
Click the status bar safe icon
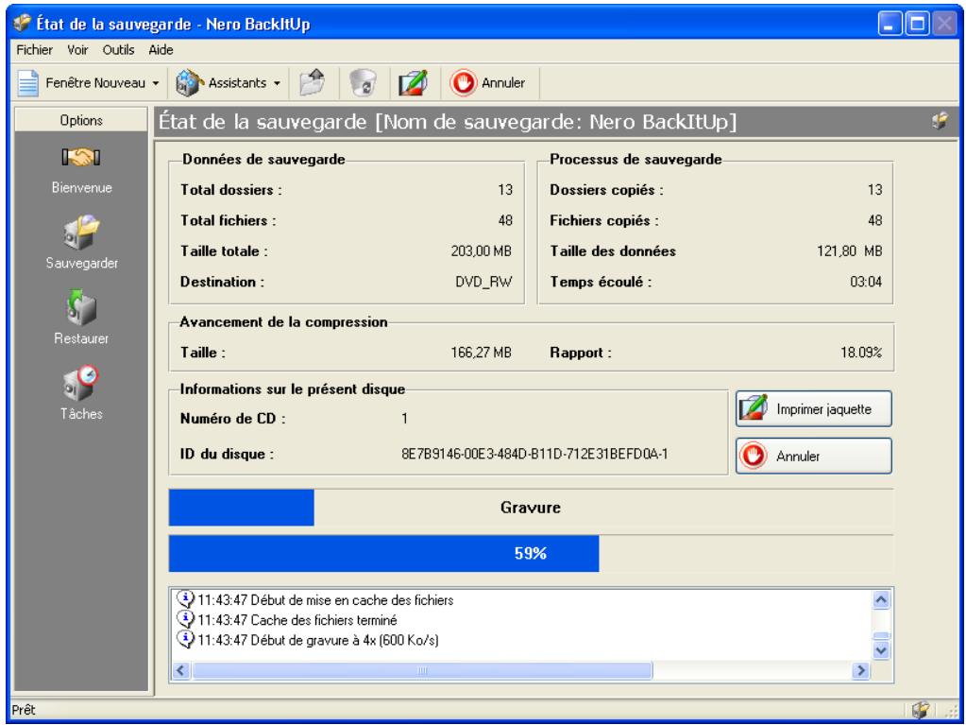coord(921,710)
